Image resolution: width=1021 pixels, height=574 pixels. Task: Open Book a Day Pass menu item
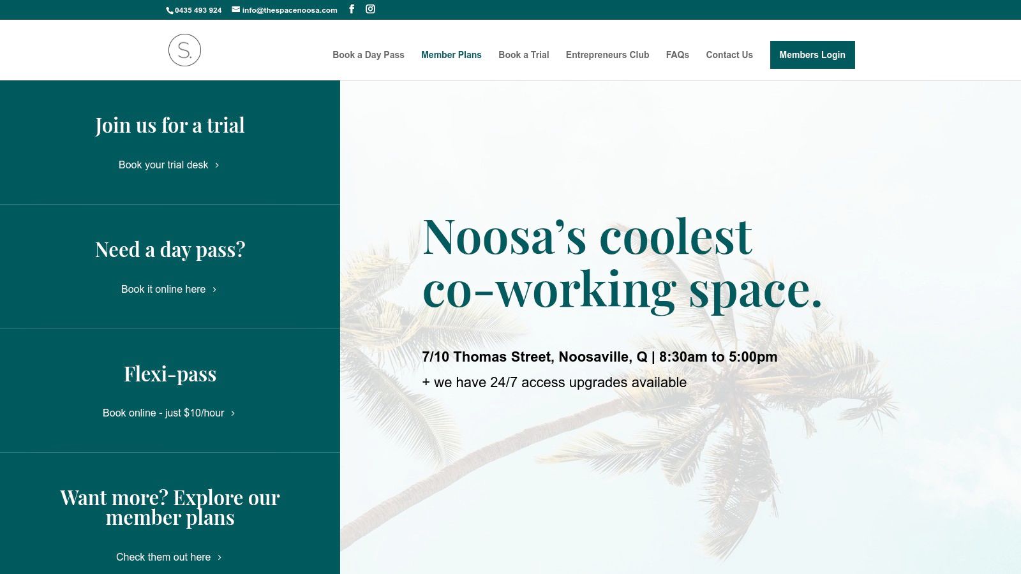point(368,55)
